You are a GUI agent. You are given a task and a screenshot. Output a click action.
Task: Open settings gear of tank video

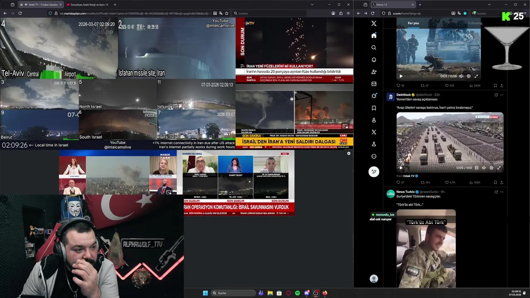[469, 76]
